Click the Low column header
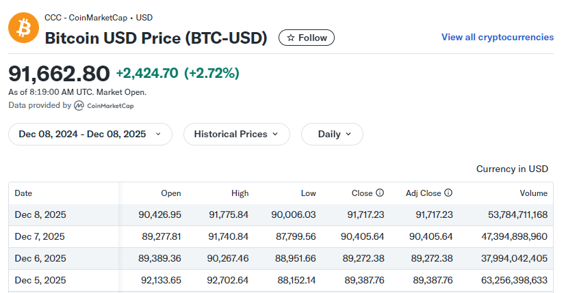The width and height of the screenshot is (566, 293). [308, 193]
